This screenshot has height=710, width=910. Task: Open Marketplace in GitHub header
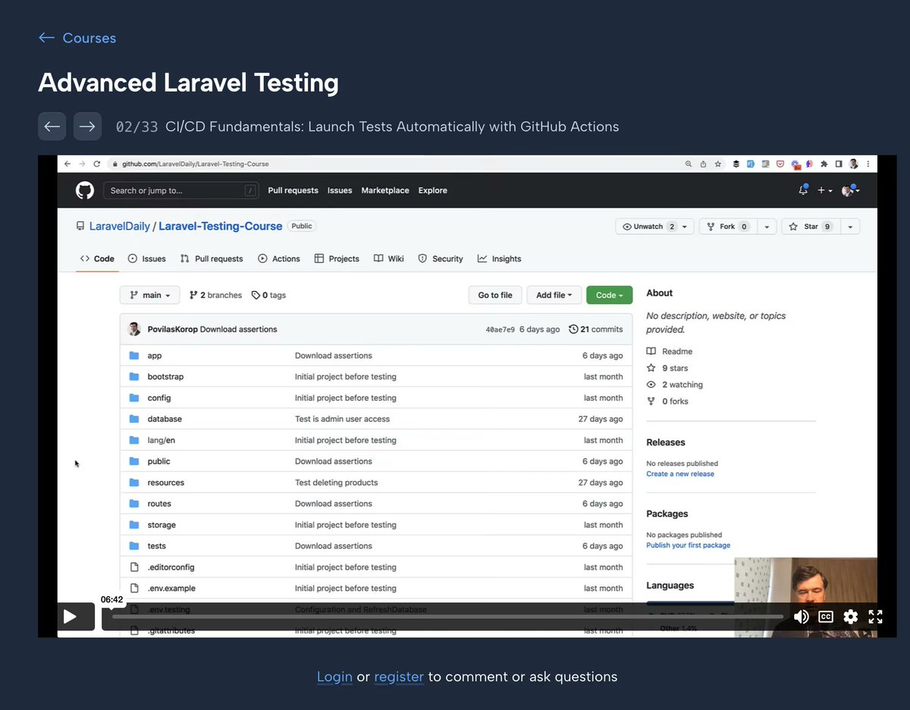pyautogui.click(x=385, y=191)
